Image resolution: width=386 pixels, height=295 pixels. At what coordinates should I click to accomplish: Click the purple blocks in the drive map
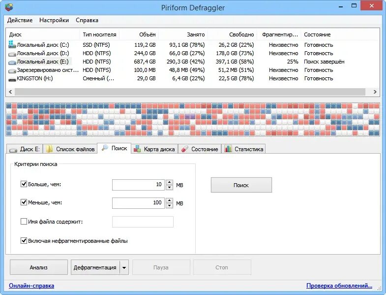[x=190, y=117]
